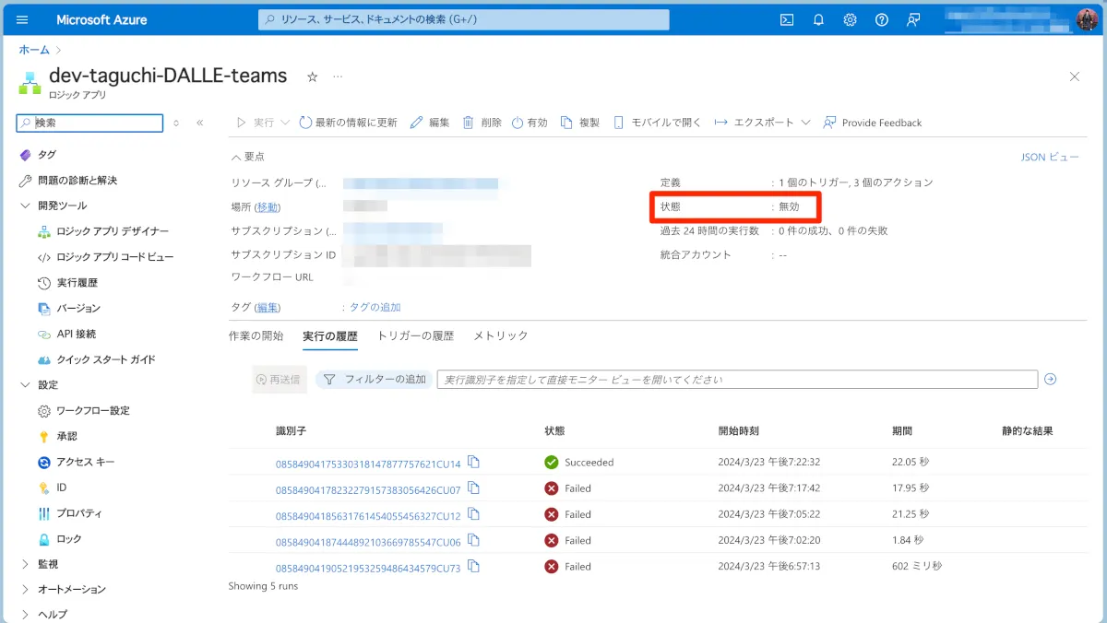This screenshot has height=623, width=1107.
Task: Open the portal hamburger menu
Action: tap(22, 19)
